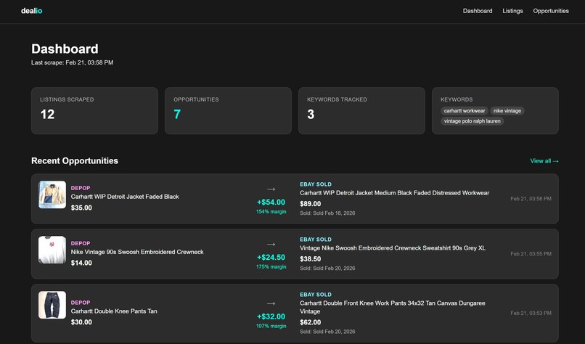Click the Recent Opportunities heading
This screenshot has height=344, width=585.
click(75, 161)
